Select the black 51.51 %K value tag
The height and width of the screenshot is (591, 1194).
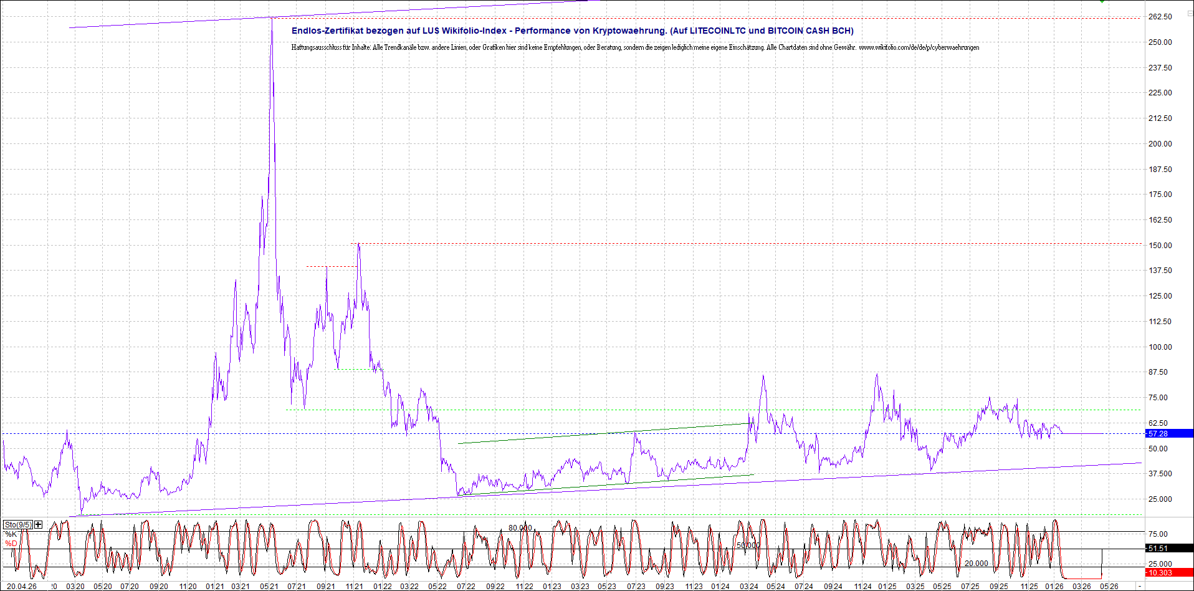tap(1169, 549)
